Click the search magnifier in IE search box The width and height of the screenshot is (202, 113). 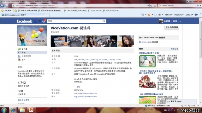[x=197, y=6]
